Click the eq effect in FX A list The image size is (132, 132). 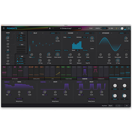21,35
